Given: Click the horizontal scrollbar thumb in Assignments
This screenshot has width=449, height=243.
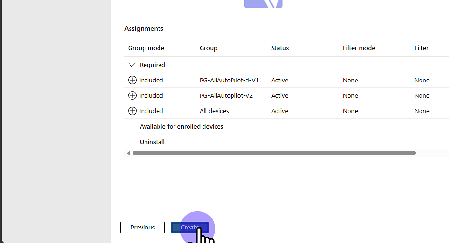Looking at the screenshot, I should click(274, 153).
